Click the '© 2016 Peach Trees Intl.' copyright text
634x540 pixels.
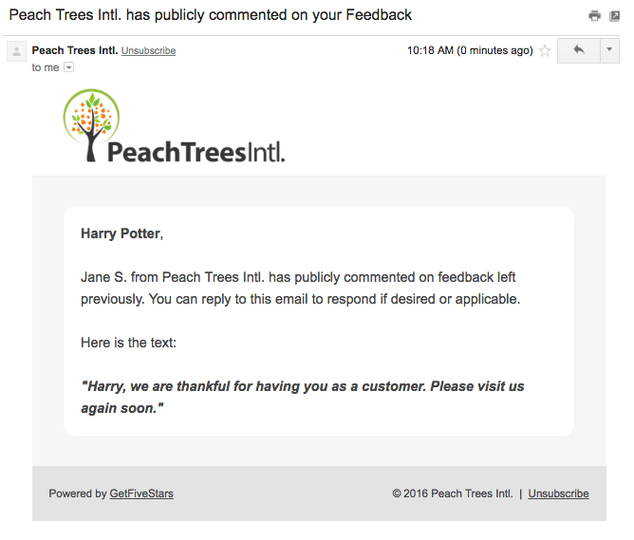(453, 493)
